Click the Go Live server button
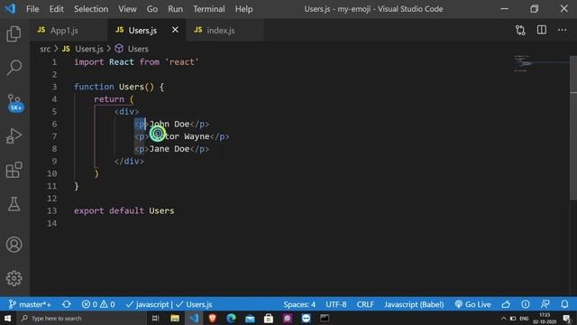 pyautogui.click(x=472, y=304)
